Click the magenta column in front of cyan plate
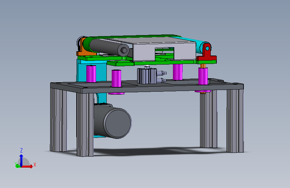This screenshot has width=290, height=188. pyautogui.click(x=91, y=74)
